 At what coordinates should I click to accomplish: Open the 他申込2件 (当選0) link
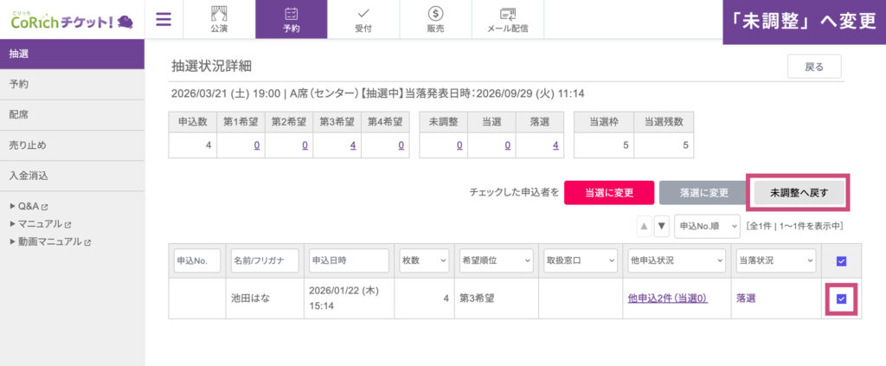click(x=667, y=298)
